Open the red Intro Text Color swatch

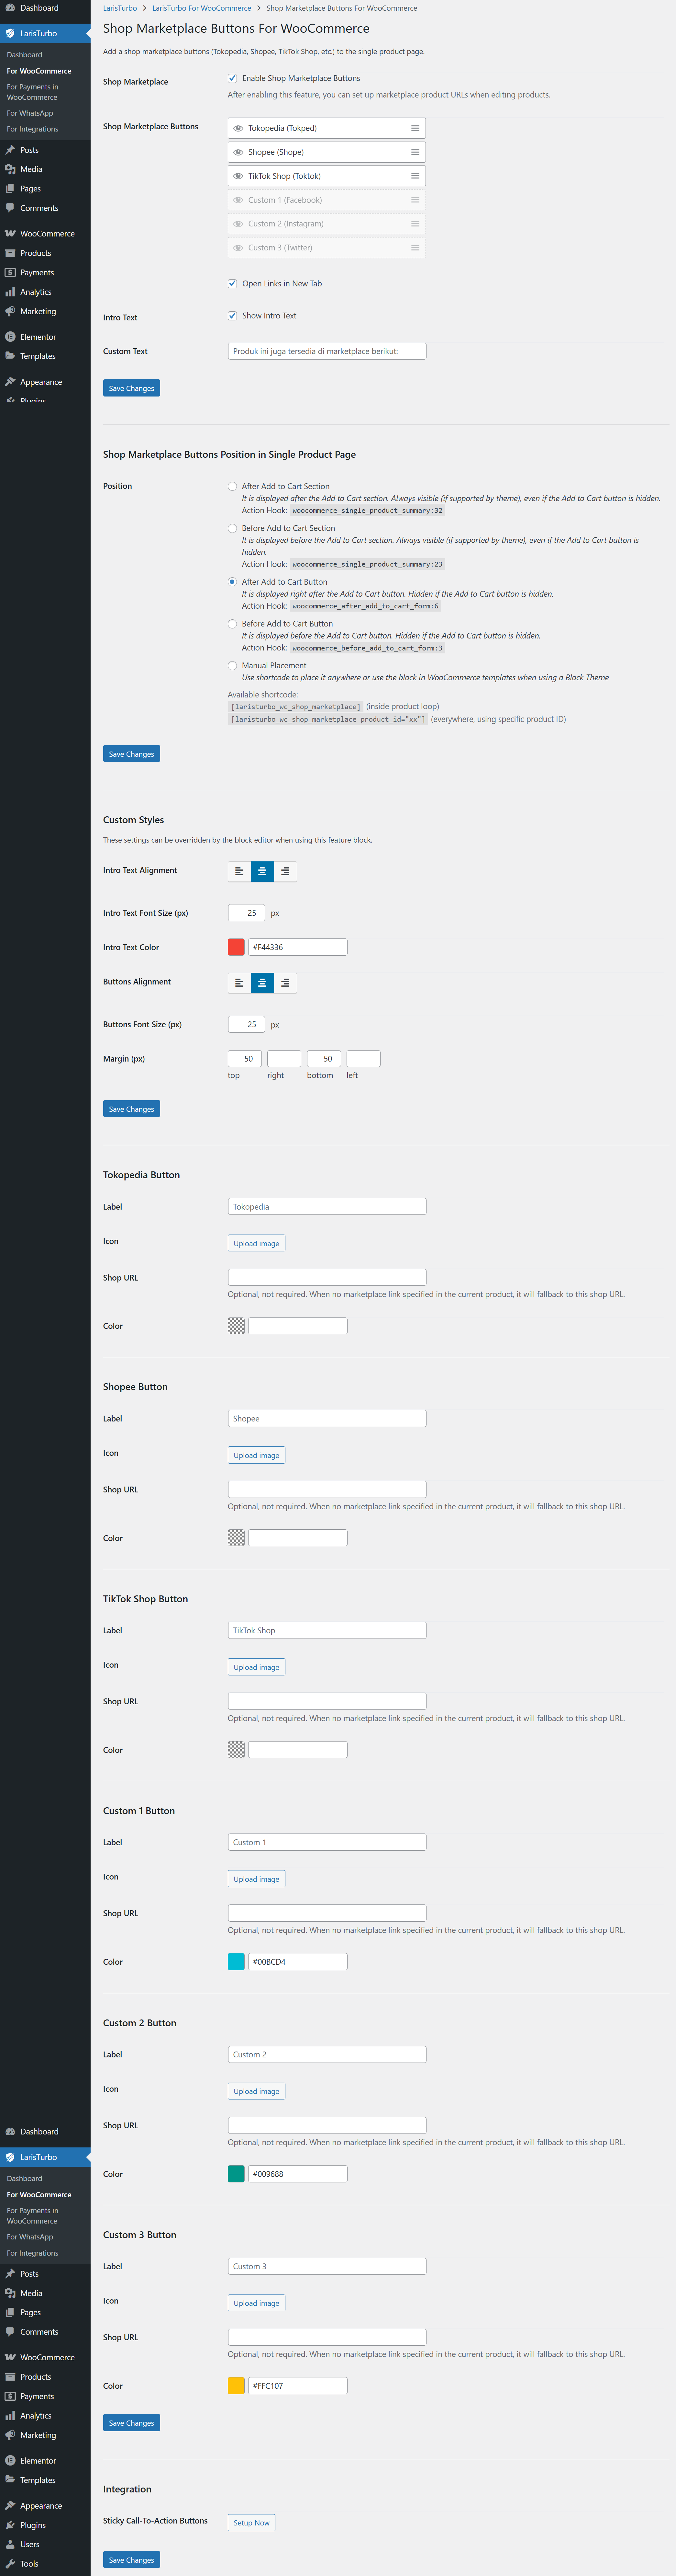(237, 947)
